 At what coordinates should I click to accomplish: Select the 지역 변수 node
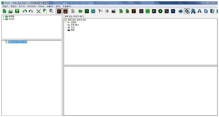click(x=75, y=25)
